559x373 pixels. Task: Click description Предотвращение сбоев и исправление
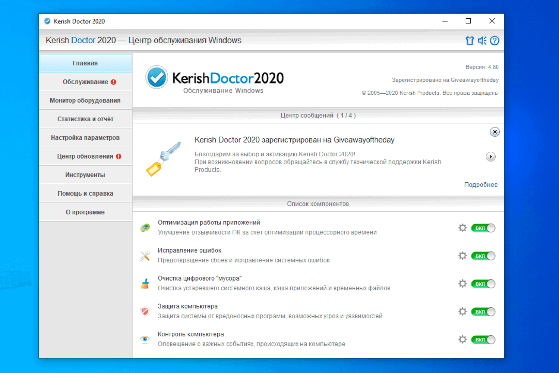pos(244,260)
